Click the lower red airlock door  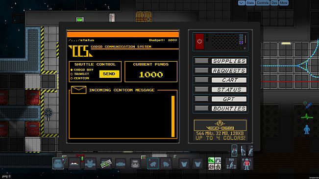33,129
